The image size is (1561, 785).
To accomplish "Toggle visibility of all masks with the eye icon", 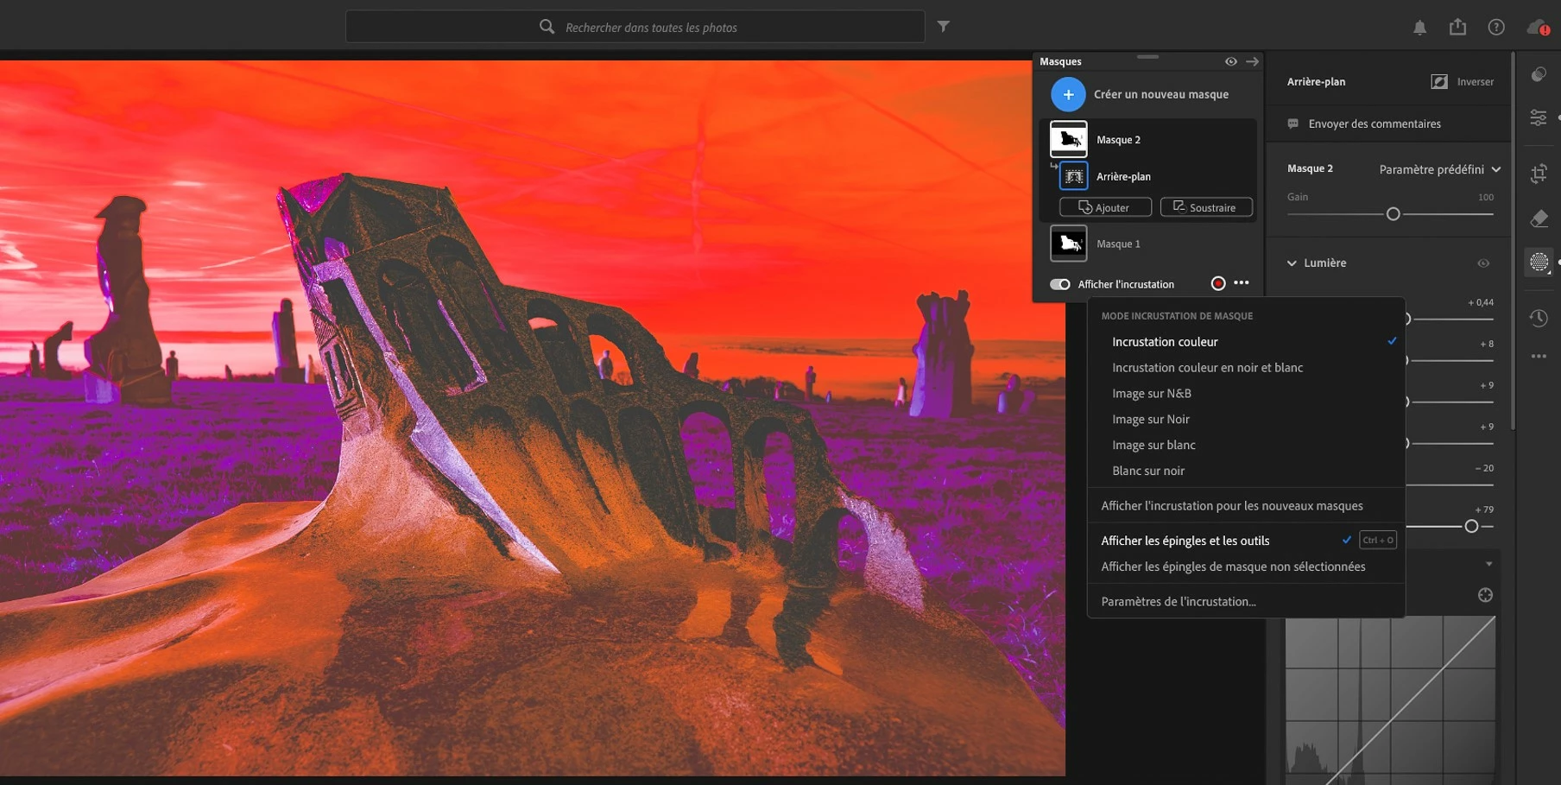I will pos(1231,61).
